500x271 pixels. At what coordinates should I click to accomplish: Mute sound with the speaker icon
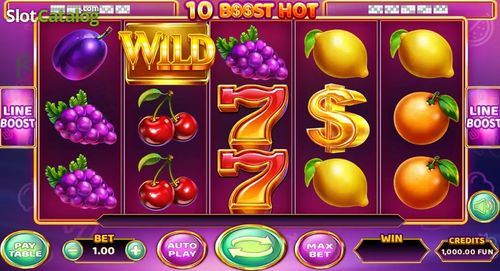pos(484,207)
